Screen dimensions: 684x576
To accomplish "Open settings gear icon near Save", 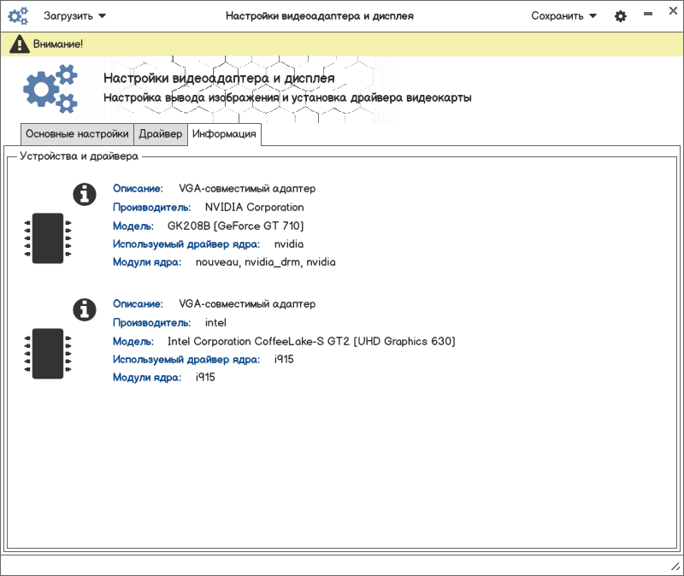I will (x=621, y=16).
